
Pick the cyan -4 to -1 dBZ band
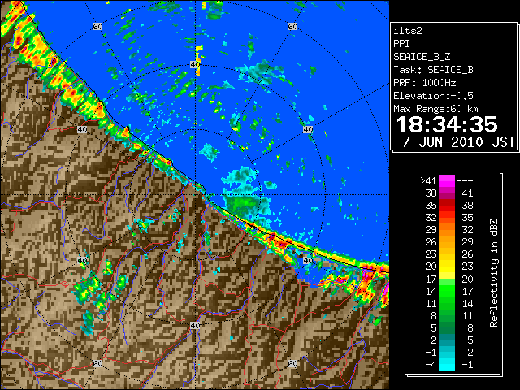point(447,364)
